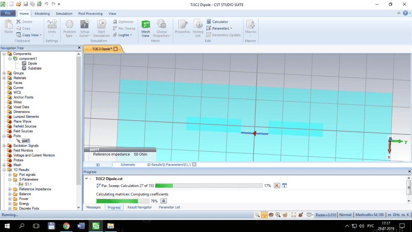Image resolution: width=412 pixels, height=232 pixels.
Task: Close the Ti3C2 Dipole document tab
Action: coord(115,49)
